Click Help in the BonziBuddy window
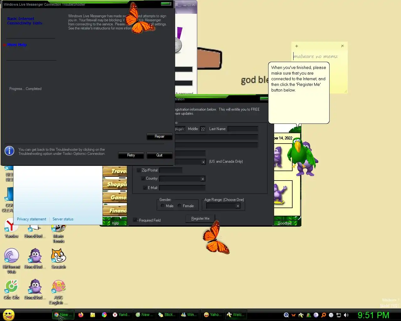Screen dimensions: 401x321 coord(115,223)
